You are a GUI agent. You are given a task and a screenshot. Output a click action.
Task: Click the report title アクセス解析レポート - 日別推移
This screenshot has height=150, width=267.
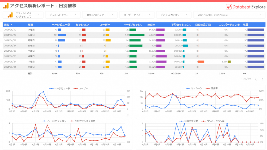click(43, 6)
